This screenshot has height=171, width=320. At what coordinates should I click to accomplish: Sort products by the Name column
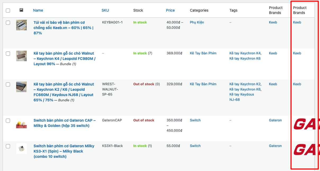click(x=38, y=10)
